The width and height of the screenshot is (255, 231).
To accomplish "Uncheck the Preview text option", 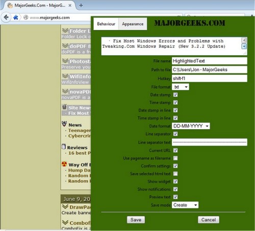I will (x=175, y=197).
